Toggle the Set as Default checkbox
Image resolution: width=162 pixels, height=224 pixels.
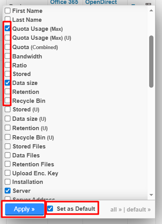tap(50, 209)
